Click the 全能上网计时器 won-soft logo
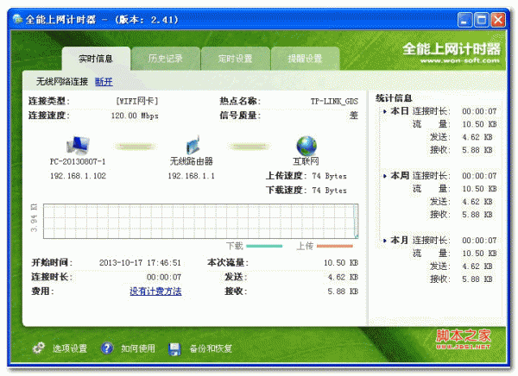Viewport: 518px width, 376px height. pos(451,52)
